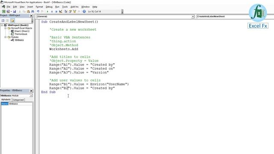This screenshot has height=154, width=274.
Task: Click the Ln 18, Col 14 position indicator
Action: click(x=94, y=12)
